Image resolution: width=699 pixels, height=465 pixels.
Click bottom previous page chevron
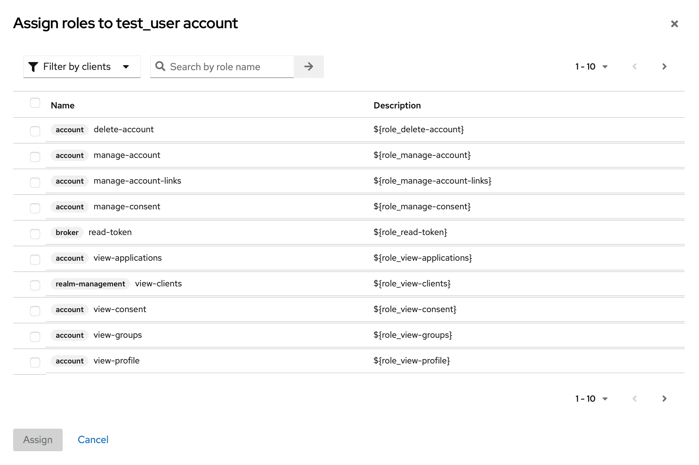point(634,399)
